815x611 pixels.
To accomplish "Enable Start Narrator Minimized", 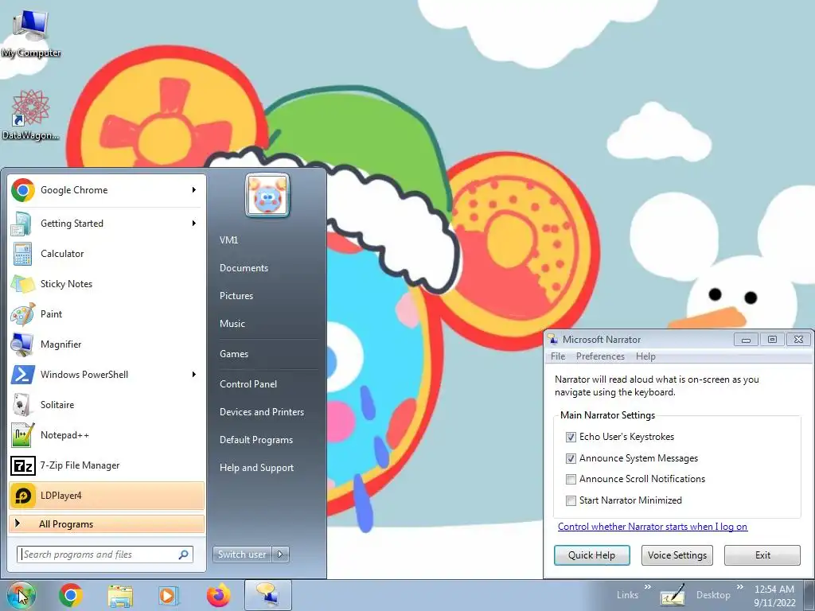I will pyautogui.click(x=571, y=500).
